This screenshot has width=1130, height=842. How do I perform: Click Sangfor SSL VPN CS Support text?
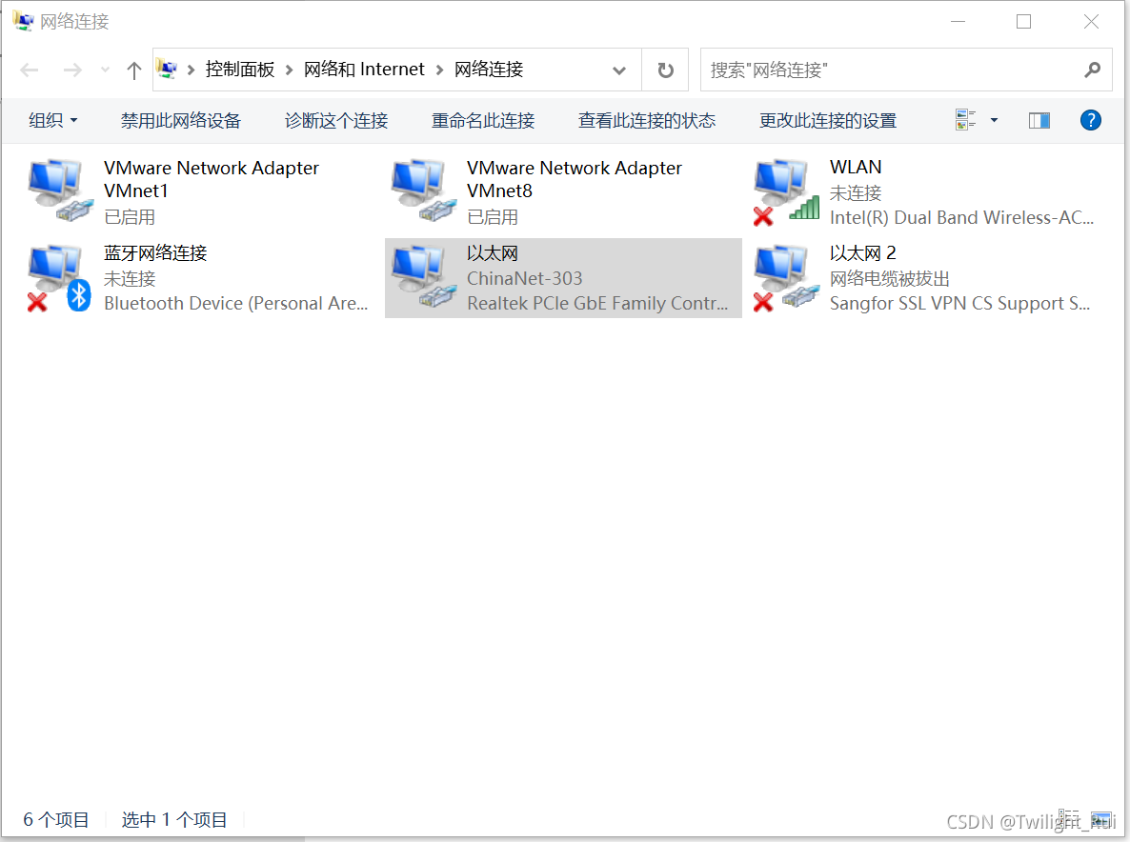[959, 303]
